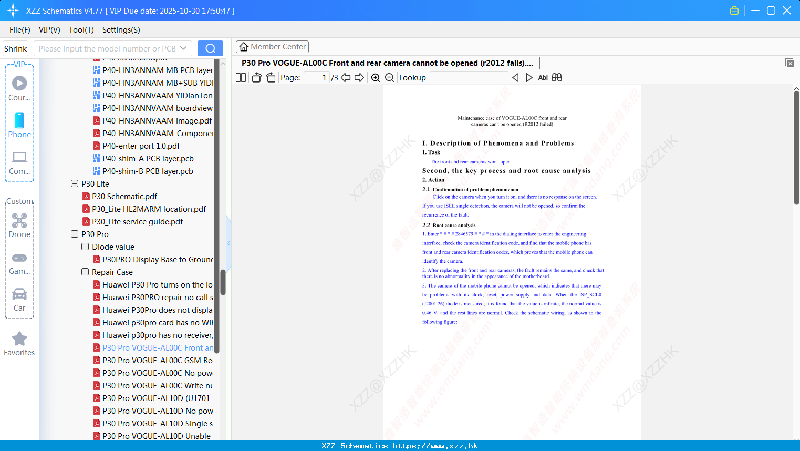Click the Page number field
This screenshot has width=800, height=451.
(317, 78)
